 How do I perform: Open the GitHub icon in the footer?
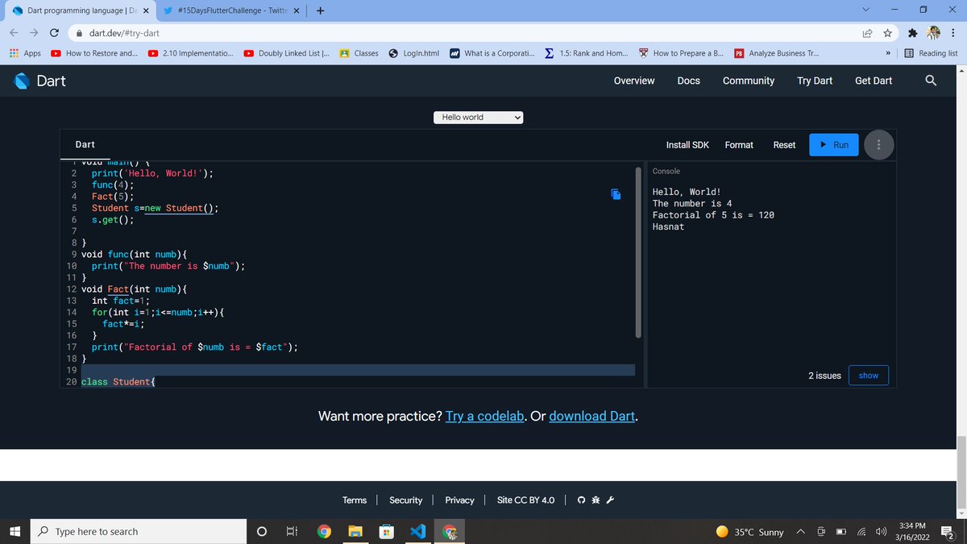[x=582, y=500]
